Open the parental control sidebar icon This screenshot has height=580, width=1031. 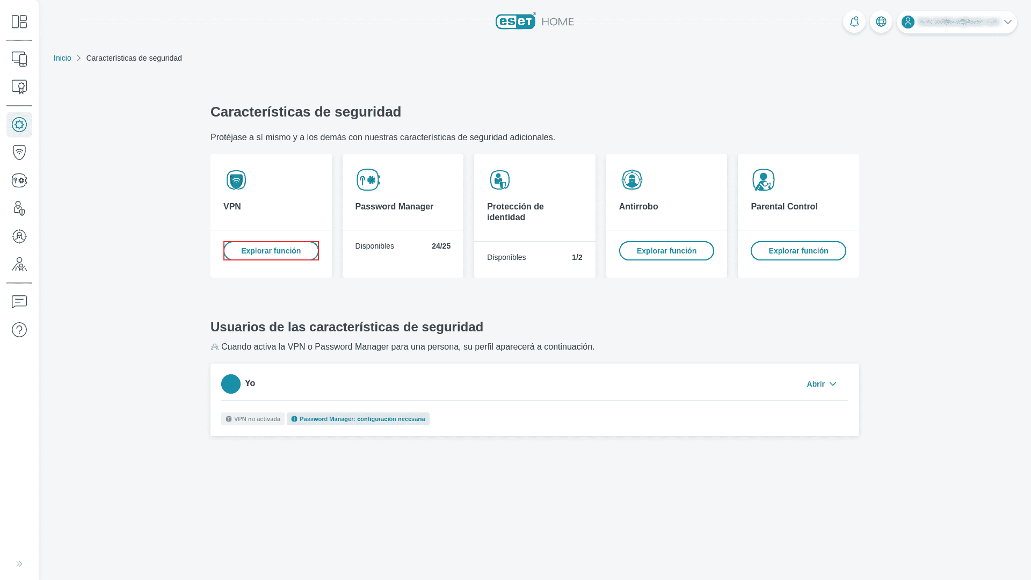tap(19, 264)
